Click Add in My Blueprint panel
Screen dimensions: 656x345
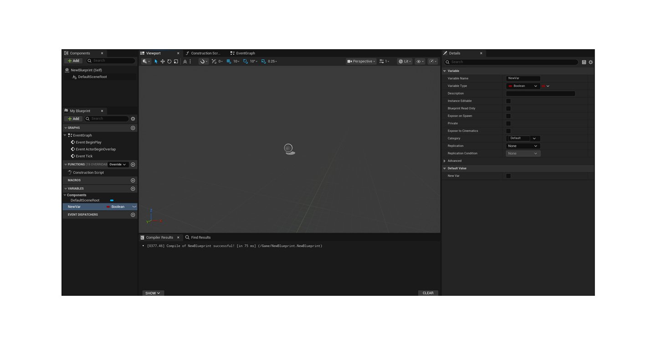(73, 119)
